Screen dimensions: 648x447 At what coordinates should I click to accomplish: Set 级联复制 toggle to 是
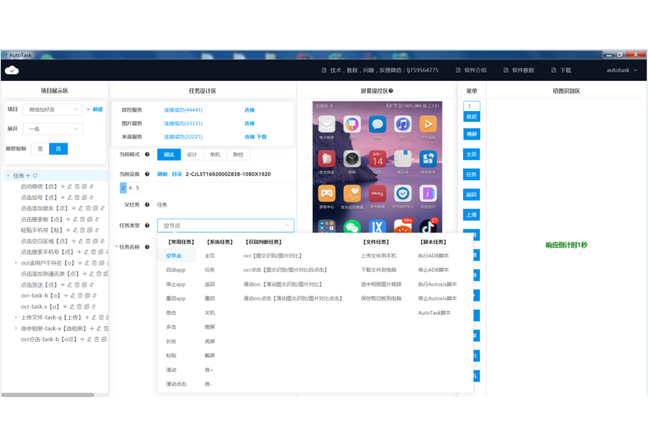point(40,149)
